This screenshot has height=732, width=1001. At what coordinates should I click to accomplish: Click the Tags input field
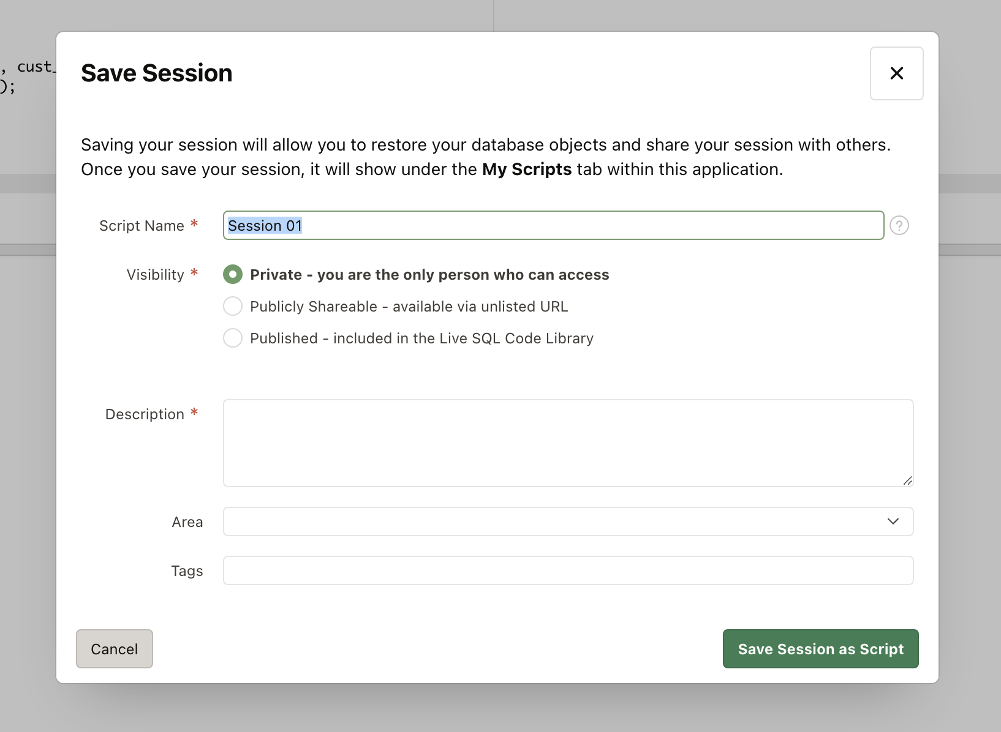click(567, 570)
